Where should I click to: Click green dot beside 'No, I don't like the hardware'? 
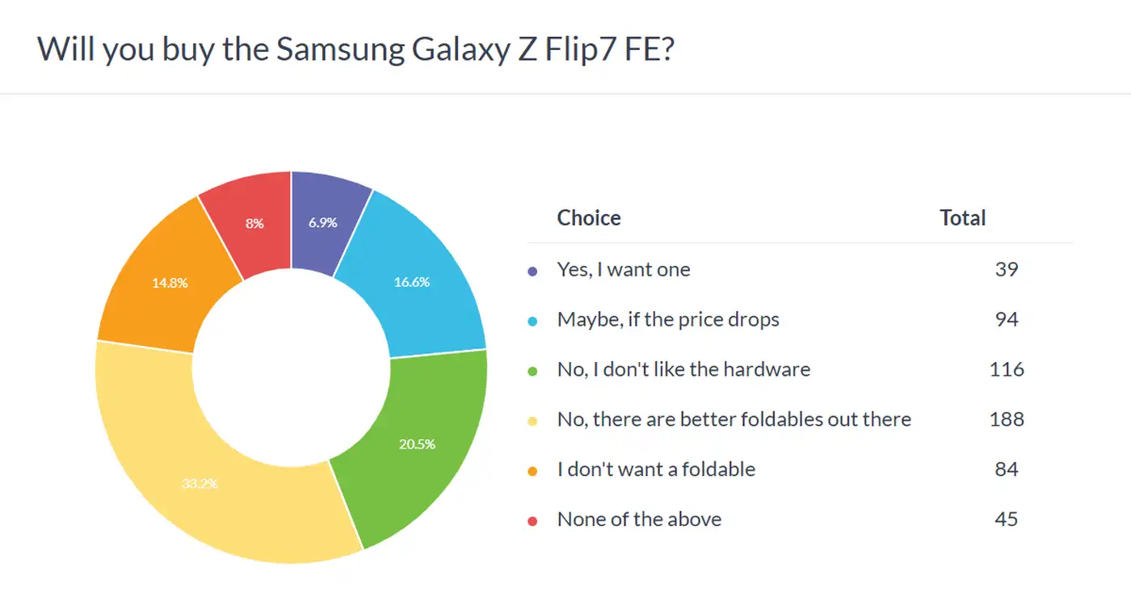(x=532, y=372)
